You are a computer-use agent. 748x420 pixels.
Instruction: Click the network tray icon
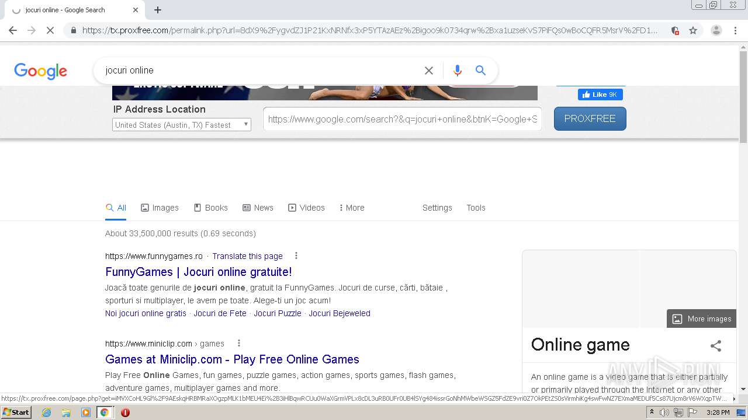(x=678, y=412)
